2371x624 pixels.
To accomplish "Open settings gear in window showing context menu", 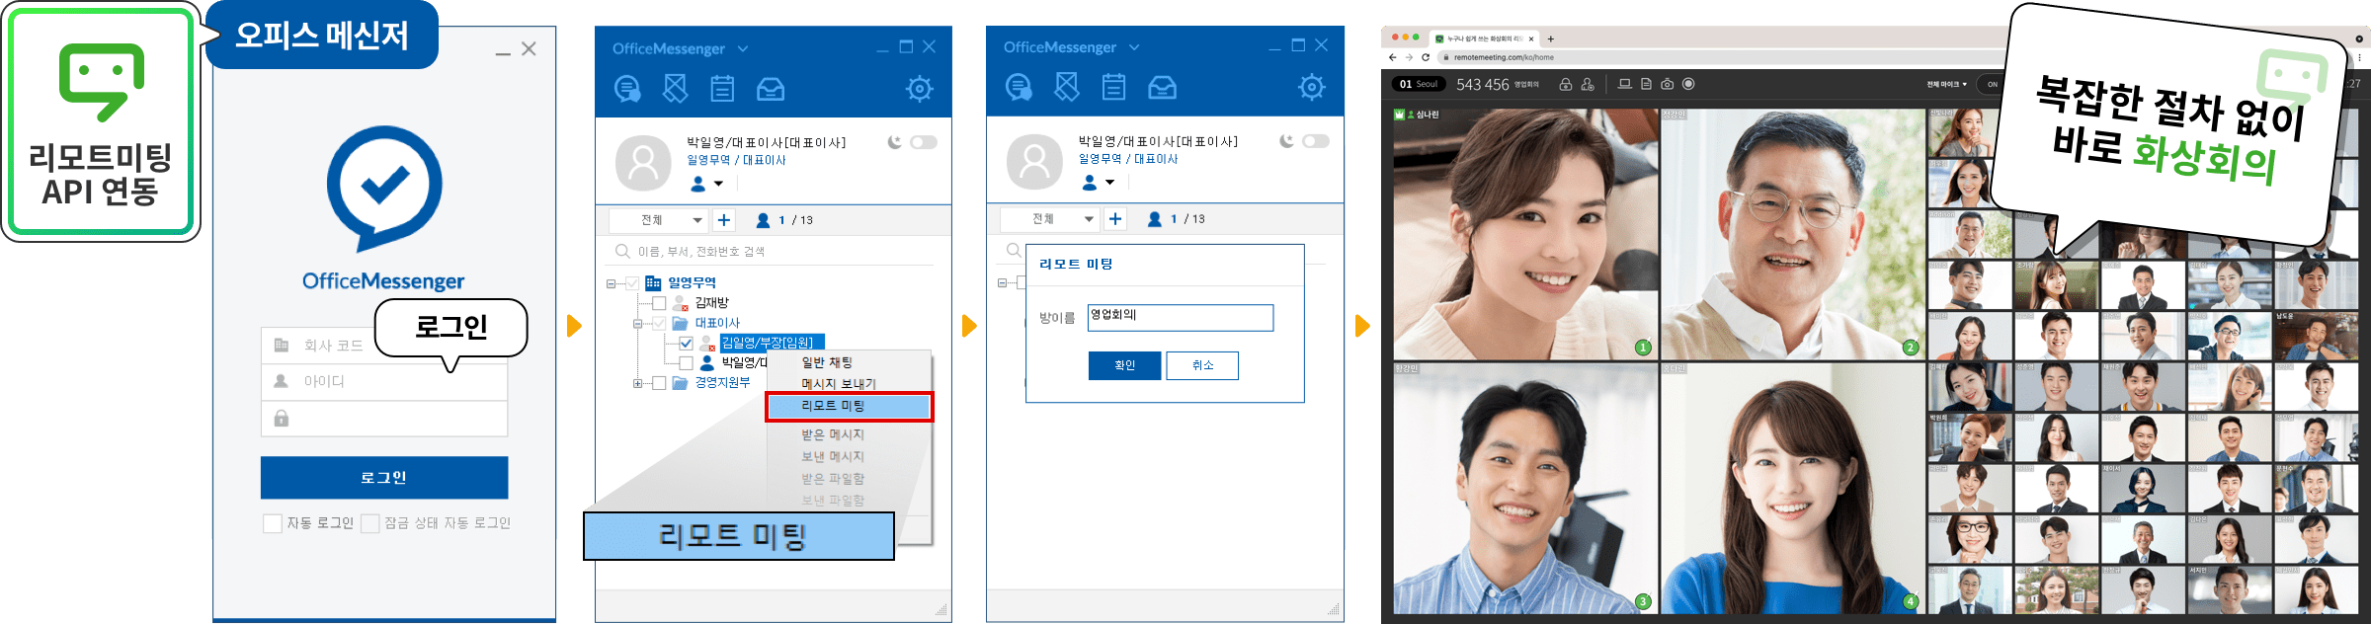I will (920, 89).
